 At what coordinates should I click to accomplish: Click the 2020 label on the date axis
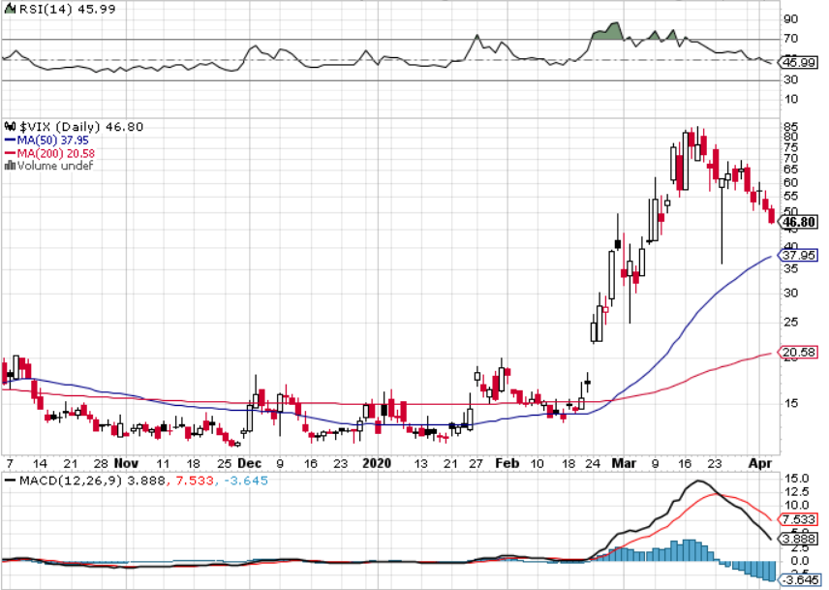pyautogui.click(x=377, y=464)
